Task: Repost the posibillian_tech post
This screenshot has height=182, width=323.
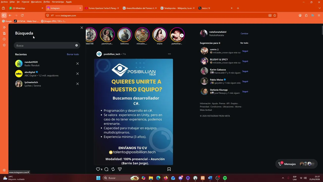Action: pos(113,169)
